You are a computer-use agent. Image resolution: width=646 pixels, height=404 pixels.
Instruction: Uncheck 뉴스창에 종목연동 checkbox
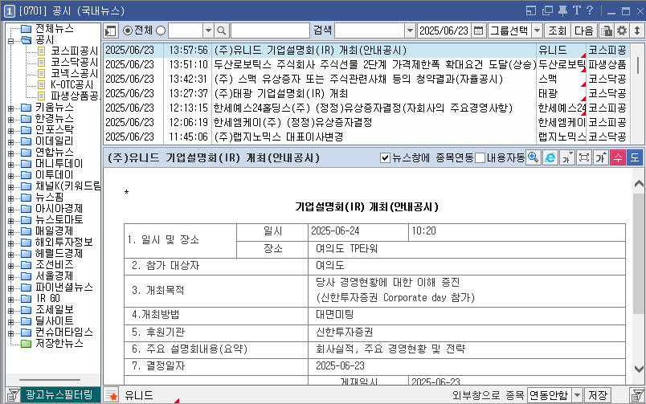(385, 157)
